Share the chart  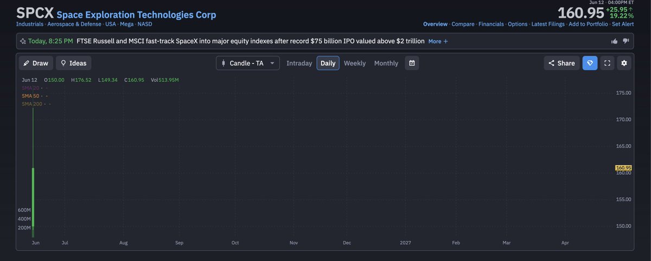[x=561, y=63]
